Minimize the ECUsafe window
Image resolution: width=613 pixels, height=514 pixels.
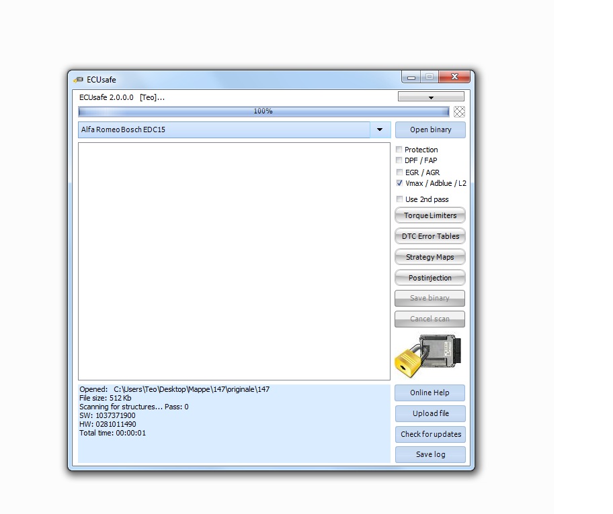tap(411, 77)
